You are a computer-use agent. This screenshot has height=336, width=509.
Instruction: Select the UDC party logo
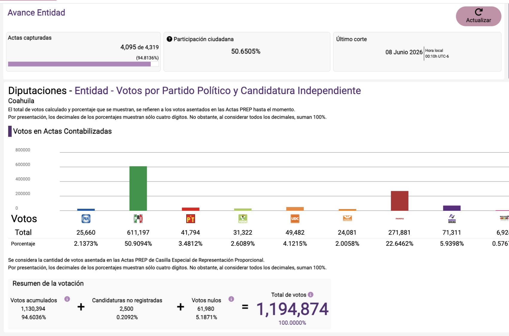[x=295, y=219]
